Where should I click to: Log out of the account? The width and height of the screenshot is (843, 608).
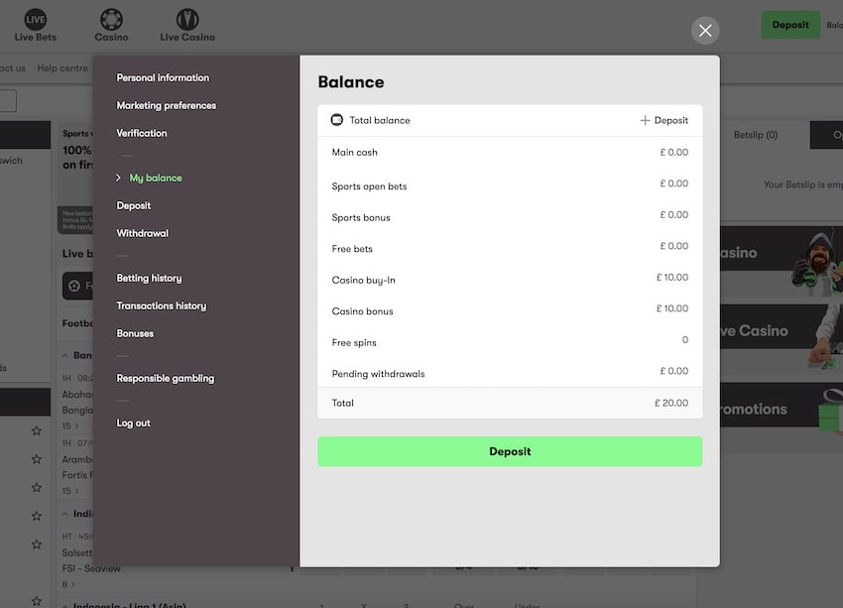[x=132, y=423]
